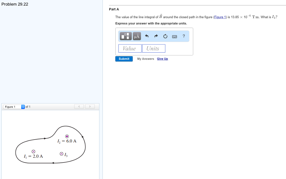Click the reset circular arrow icon

pyautogui.click(x=165, y=36)
